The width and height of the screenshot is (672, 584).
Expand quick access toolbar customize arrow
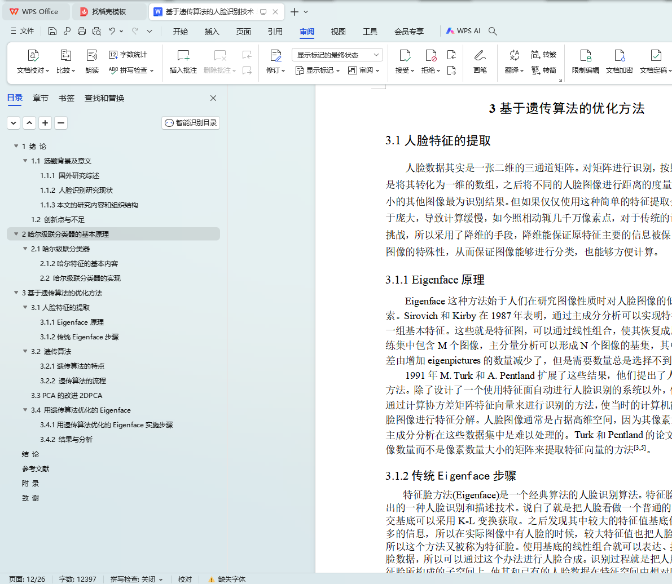[x=149, y=31]
